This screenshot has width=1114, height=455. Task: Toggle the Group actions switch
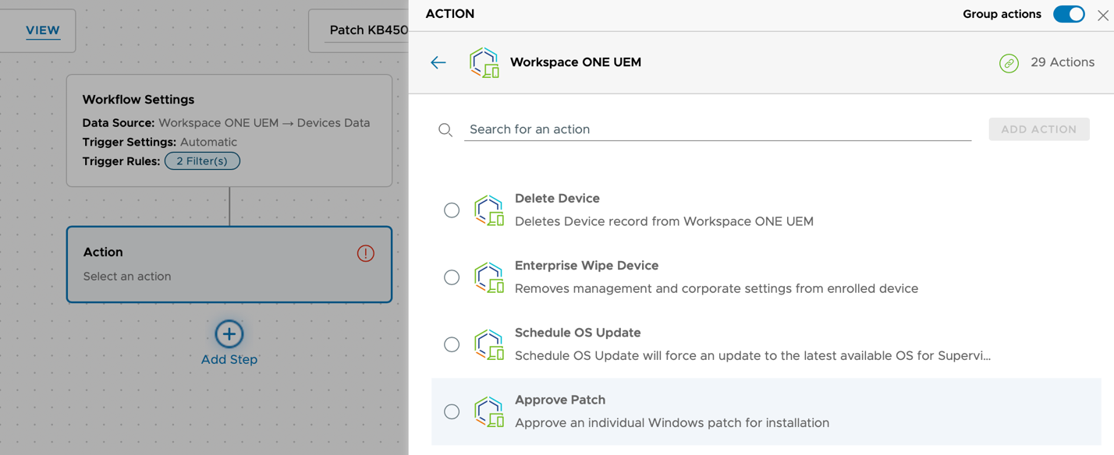pyautogui.click(x=1068, y=15)
